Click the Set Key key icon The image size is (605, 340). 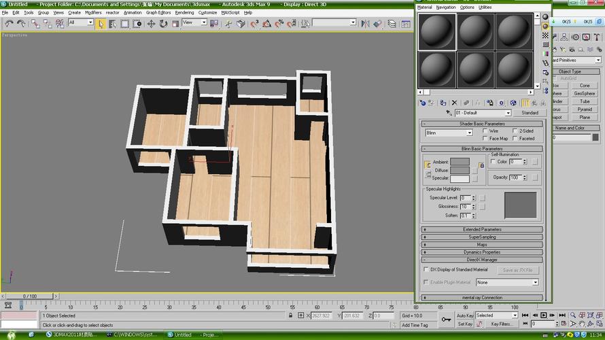[447, 319]
